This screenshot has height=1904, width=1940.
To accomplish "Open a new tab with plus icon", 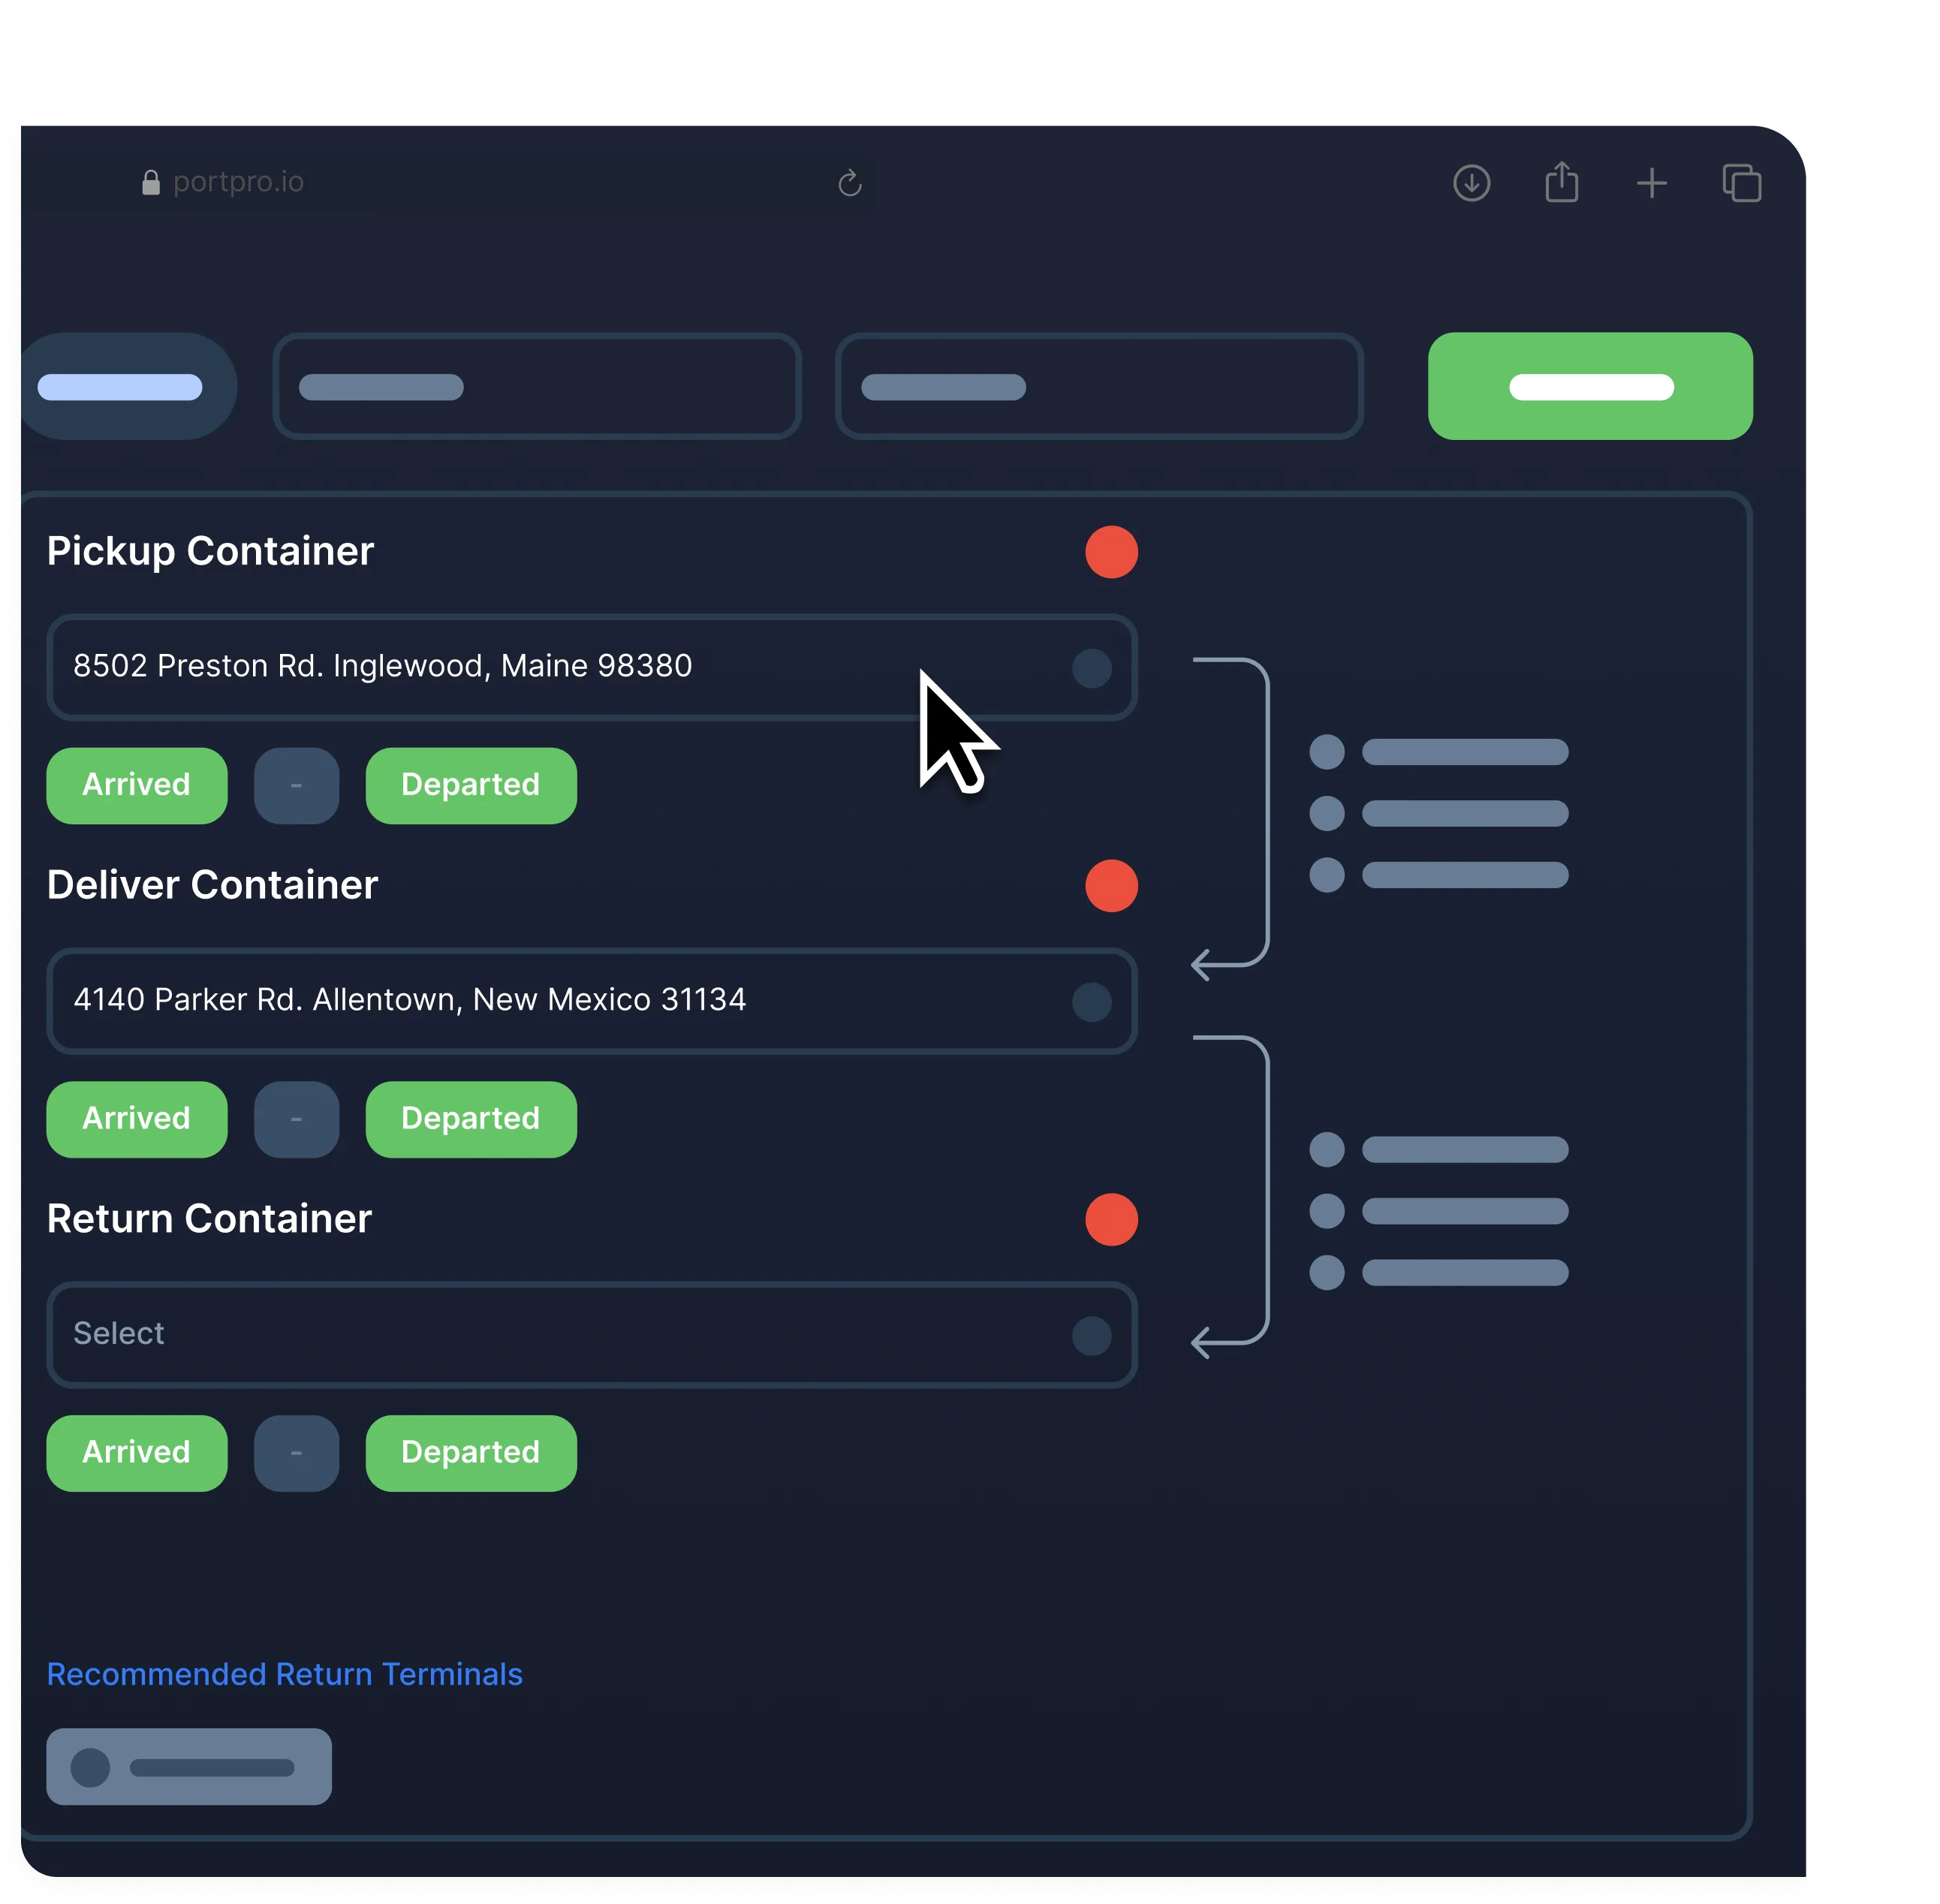I will click(1651, 183).
